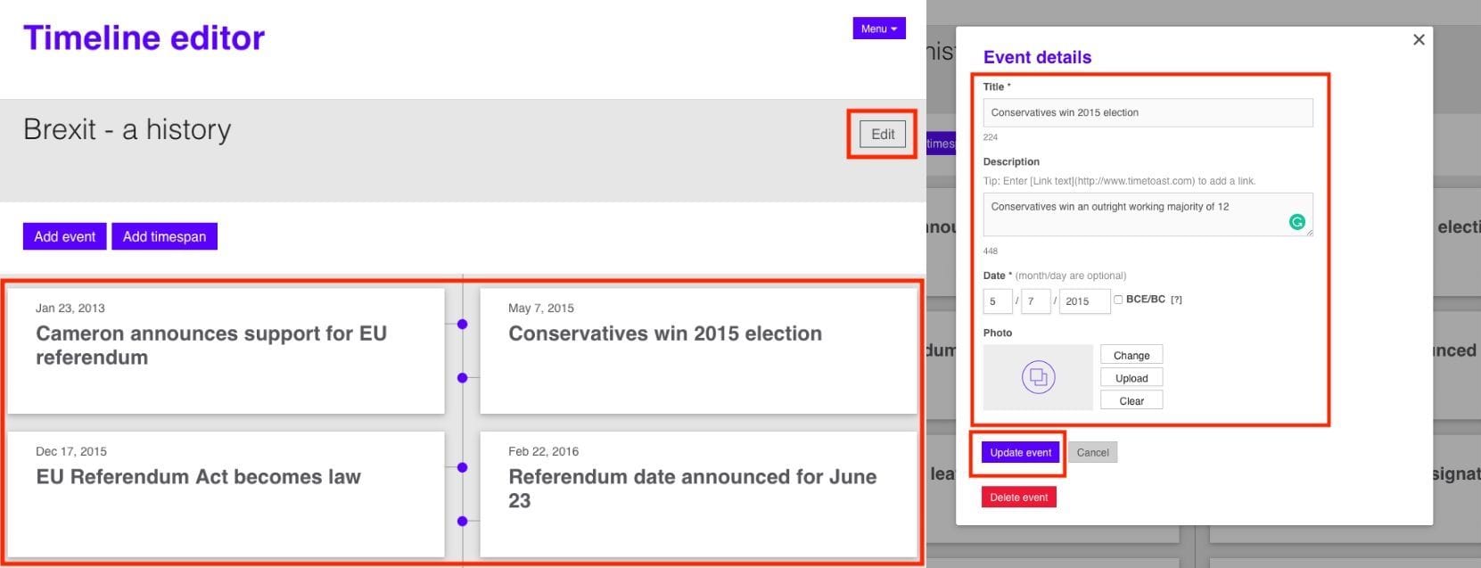Enable the BCE/BC checkbox
Screen dimensions: 1481x568
point(1118,300)
